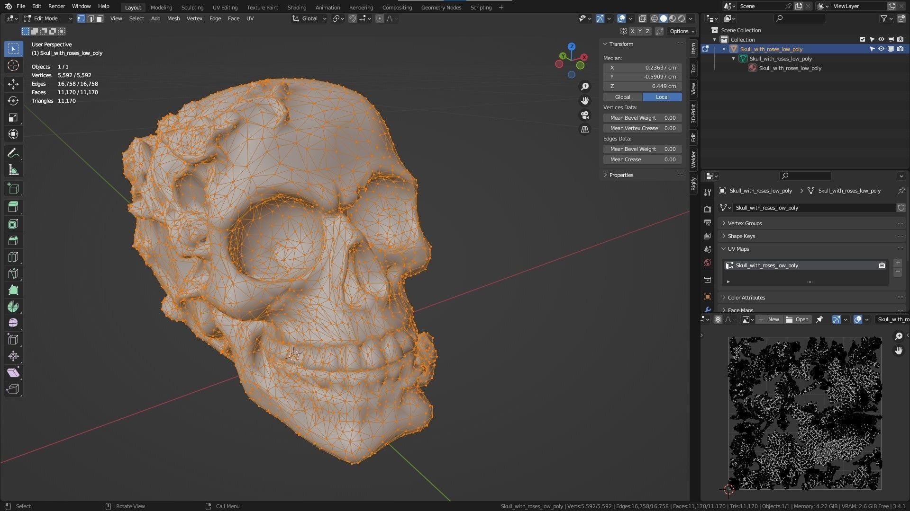Adjust the Mean Vertex Crease slider
This screenshot has height=511, width=910.
coord(643,128)
